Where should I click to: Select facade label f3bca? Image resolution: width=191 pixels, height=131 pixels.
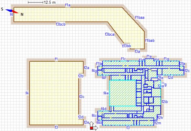pyautogui.click(x=110, y=34)
